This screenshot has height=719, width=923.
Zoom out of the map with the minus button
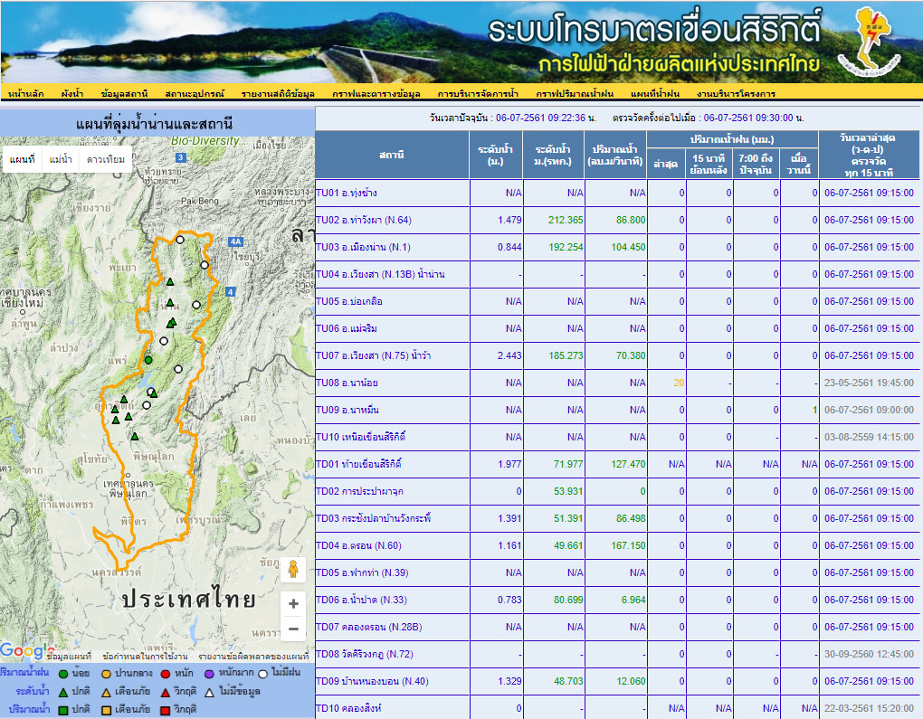293,629
